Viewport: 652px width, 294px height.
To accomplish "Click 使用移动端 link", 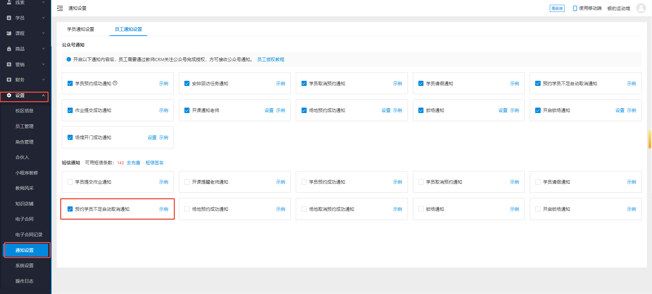I will (590, 8).
